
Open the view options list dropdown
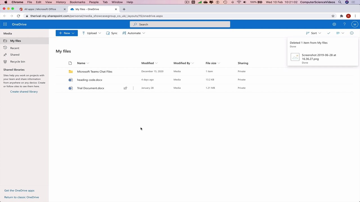tap(340, 33)
